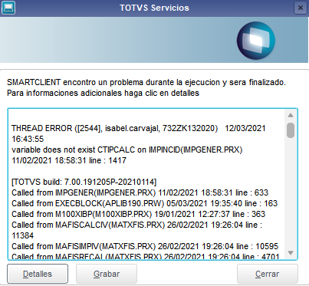
Task: Click the scroll down arrow in error log
Action: tap(291, 253)
